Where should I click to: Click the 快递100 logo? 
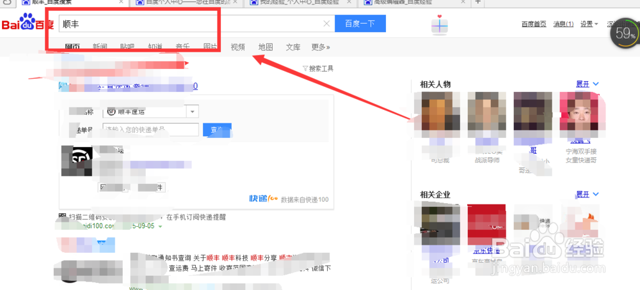tap(263, 199)
